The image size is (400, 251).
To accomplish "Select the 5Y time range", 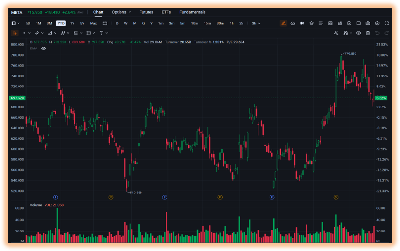I will (x=82, y=23).
